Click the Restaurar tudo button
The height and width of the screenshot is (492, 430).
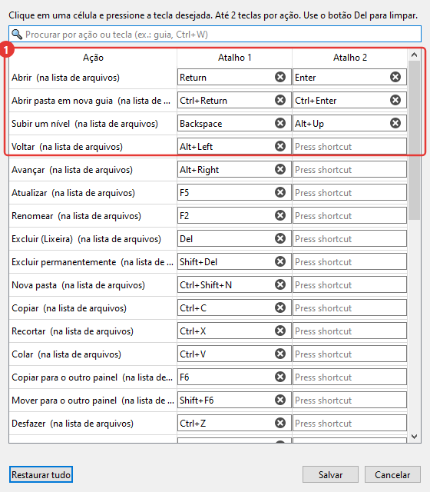coord(41,475)
